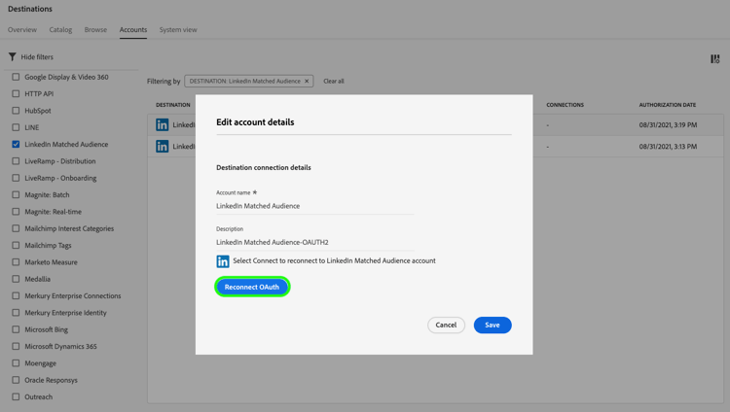Click Destination connection details label
730x412 pixels.
264,167
